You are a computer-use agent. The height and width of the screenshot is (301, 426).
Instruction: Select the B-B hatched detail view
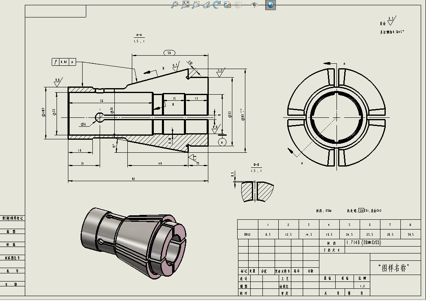tap(257, 191)
